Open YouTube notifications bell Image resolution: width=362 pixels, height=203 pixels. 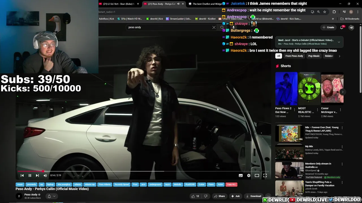pos(342,27)
